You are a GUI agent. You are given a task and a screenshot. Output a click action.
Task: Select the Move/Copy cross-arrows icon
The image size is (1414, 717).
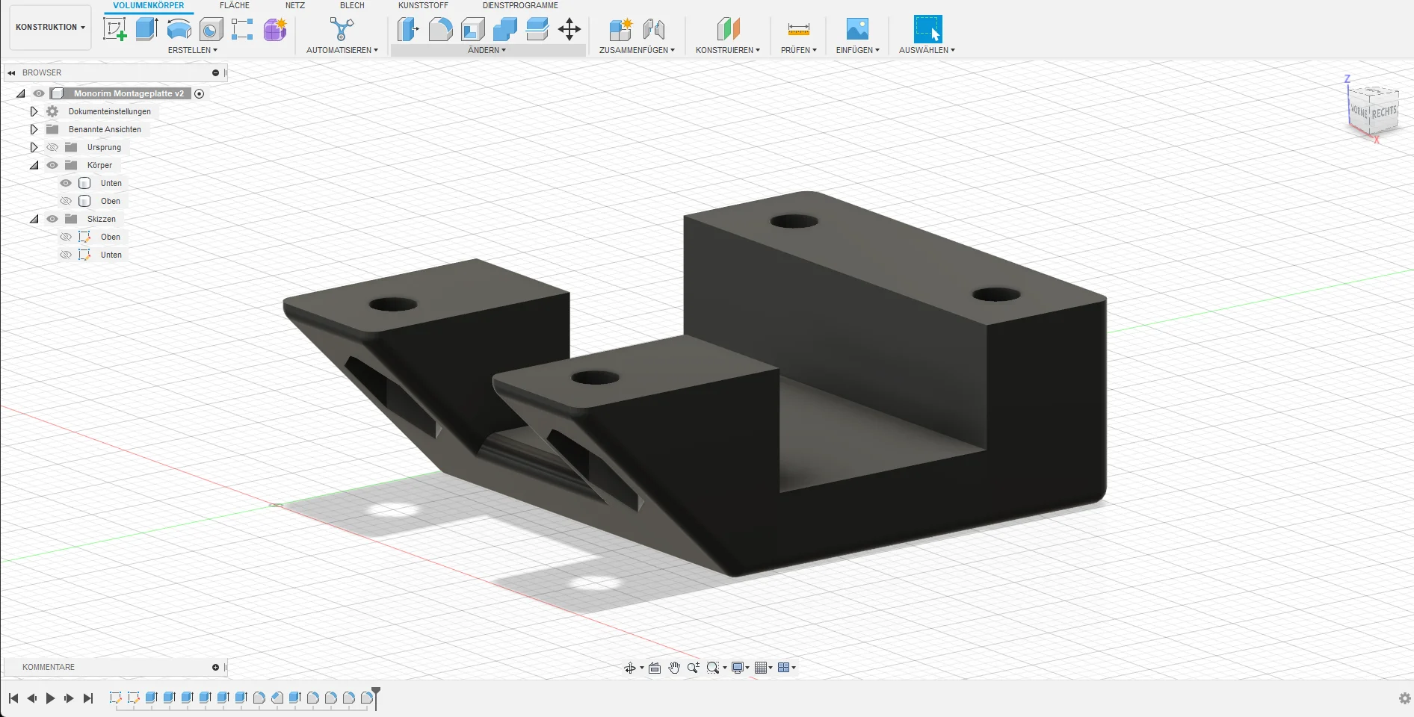coord(569,29)
